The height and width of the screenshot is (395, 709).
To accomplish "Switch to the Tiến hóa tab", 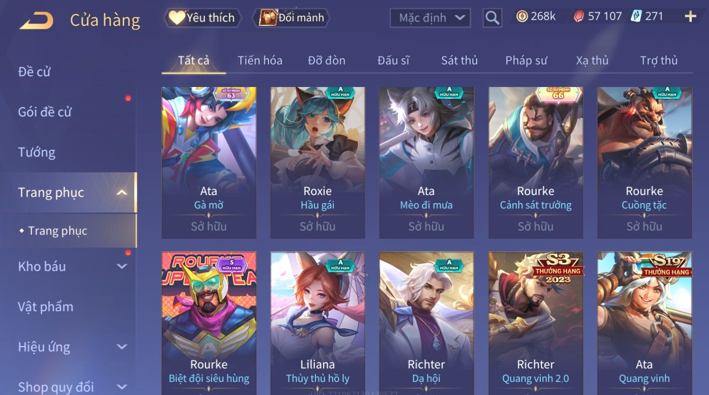I will [260, 61].
